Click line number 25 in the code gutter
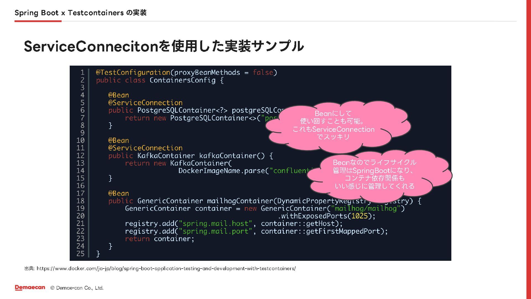Viewport: 531px width, 299px height. (x=80, y=254)
